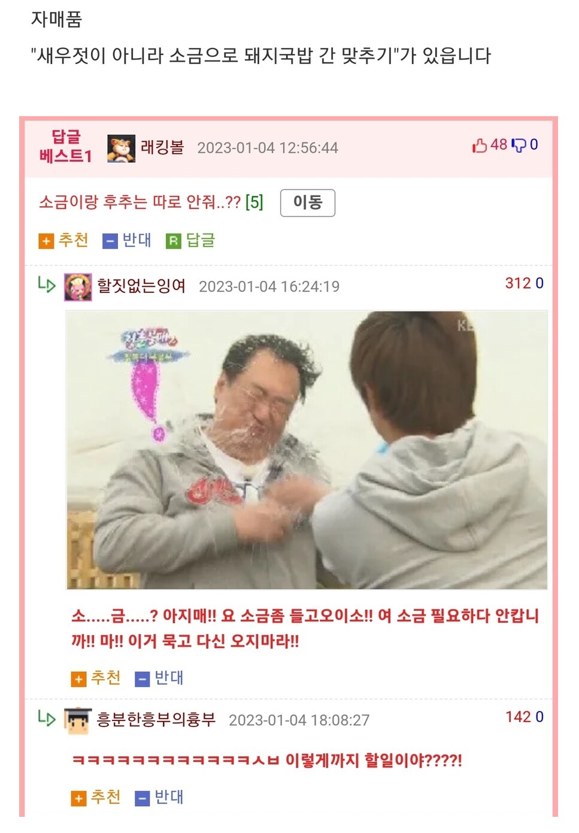This screenshot has width=579, height=833.
Task: Recommend the 할짓없는잉여 reply with 추천
Action: tap(96, 678)
